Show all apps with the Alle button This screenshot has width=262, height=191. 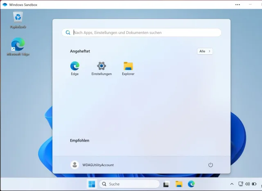pyautogui.click(x=205, y=51)
